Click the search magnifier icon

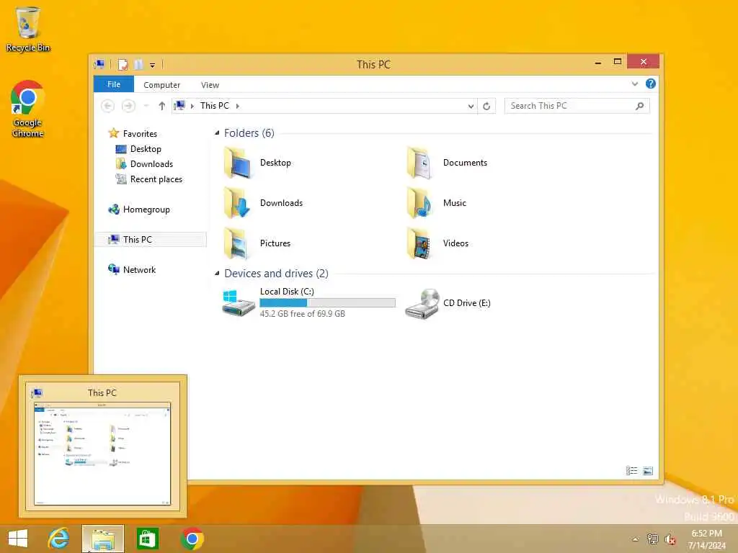click(x=640, y=106)
